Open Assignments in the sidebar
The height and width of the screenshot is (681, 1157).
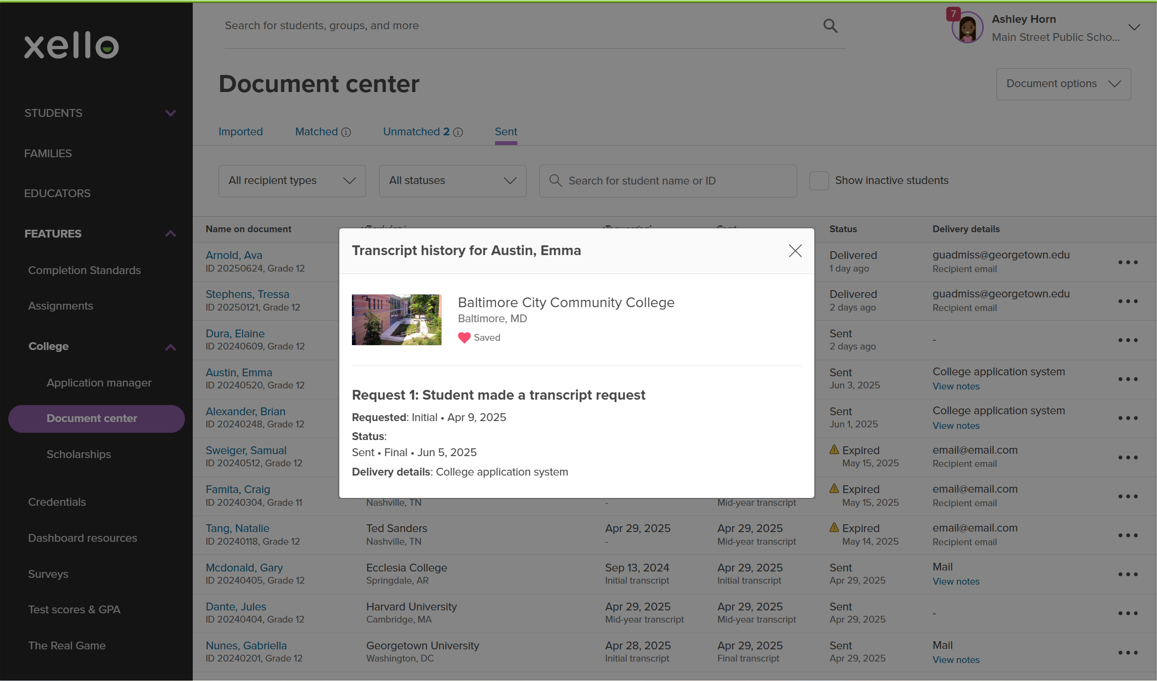point(60,306)
